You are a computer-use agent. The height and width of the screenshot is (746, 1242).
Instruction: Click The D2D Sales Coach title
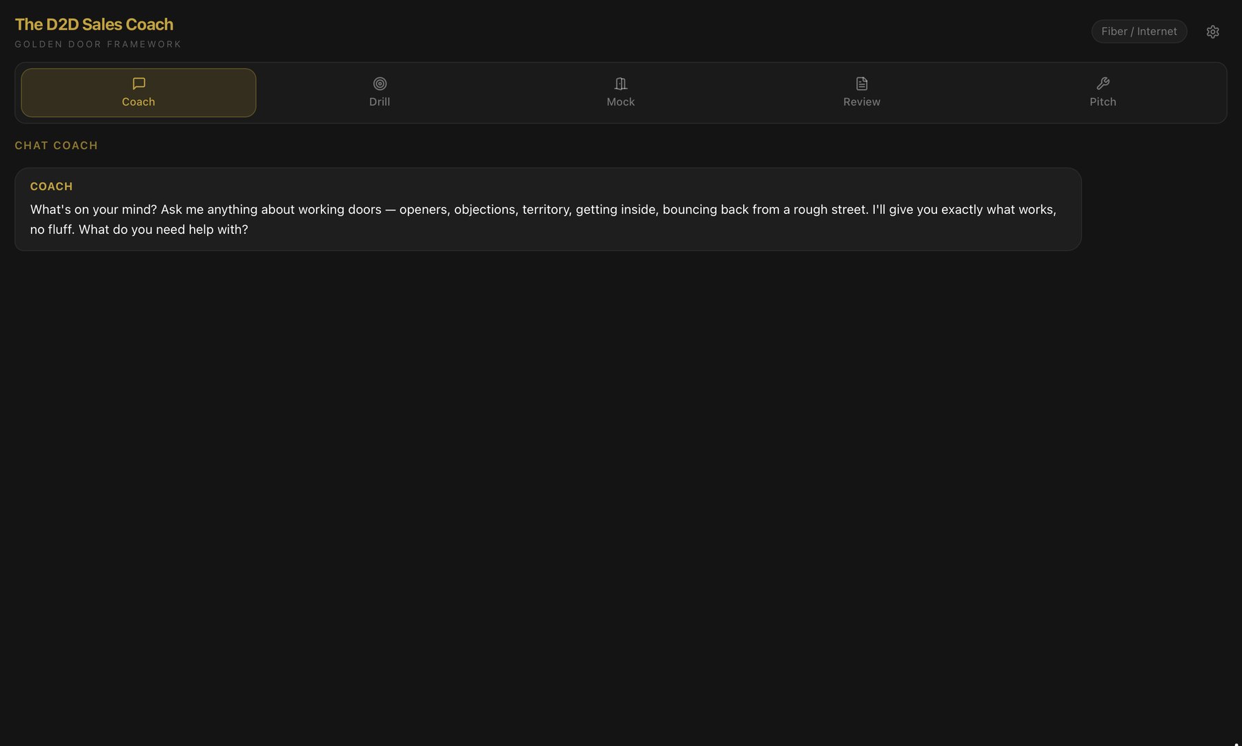(x=94, y=24)
